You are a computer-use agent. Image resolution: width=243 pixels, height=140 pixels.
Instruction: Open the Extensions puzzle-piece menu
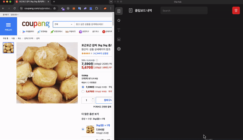click(x=97, y=8)
